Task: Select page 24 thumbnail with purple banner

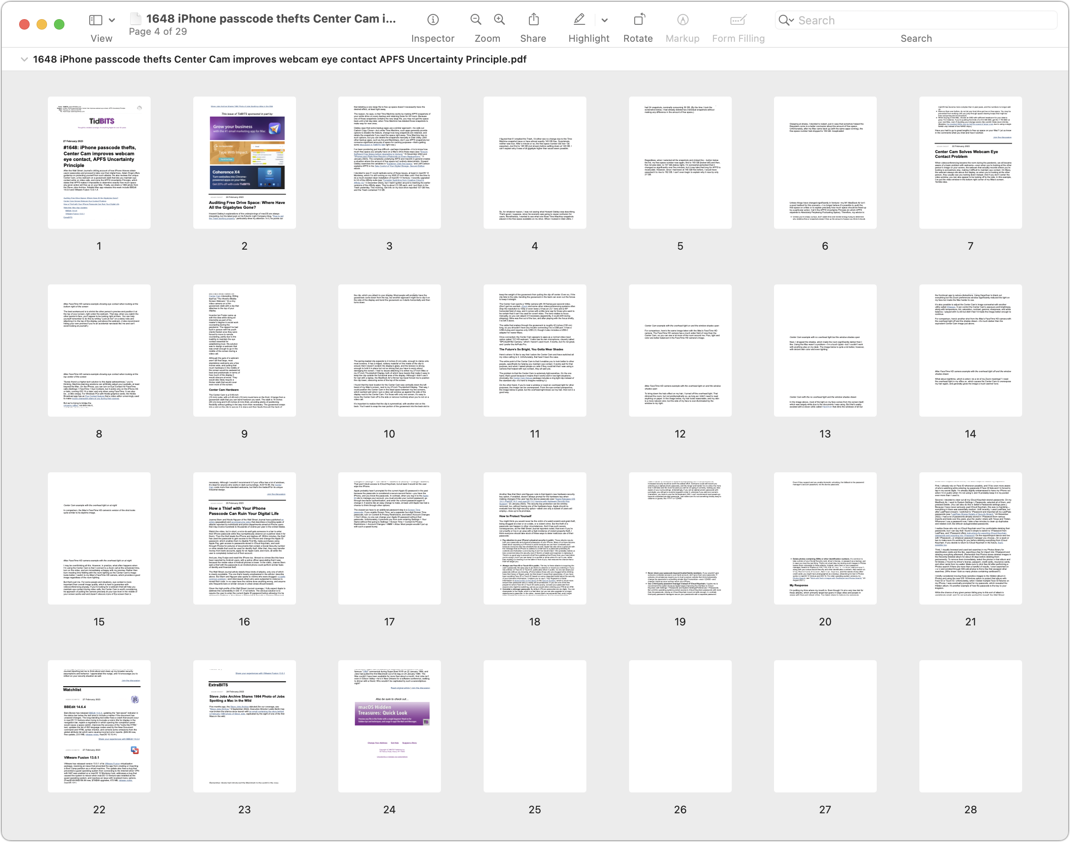Action: point(389,726)
